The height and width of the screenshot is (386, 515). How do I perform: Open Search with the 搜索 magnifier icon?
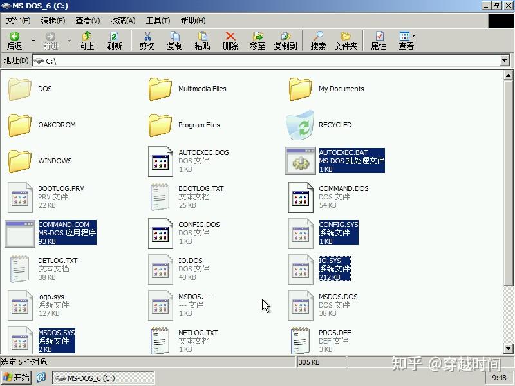[318, 41]
